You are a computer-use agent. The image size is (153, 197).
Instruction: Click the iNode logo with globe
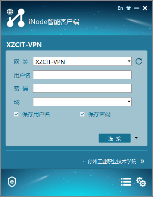pos(16,18)
